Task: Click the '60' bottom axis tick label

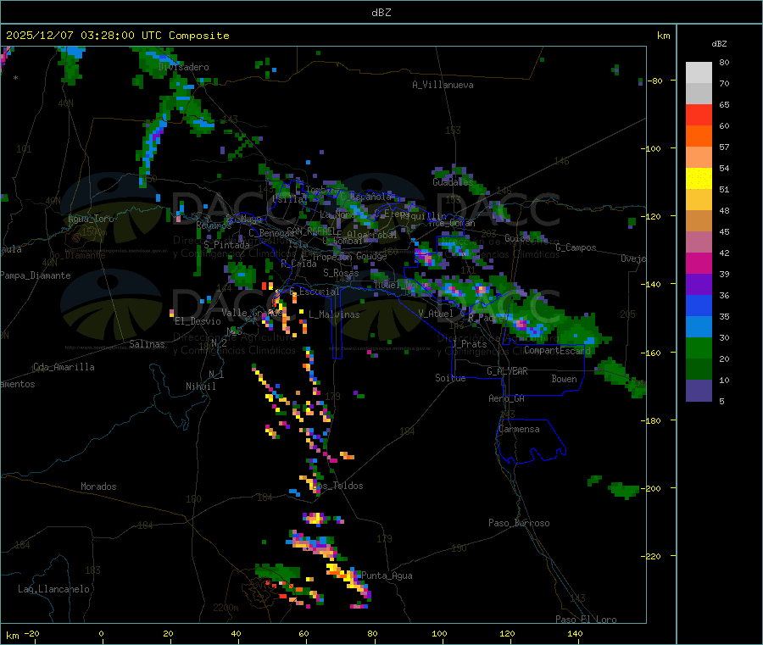Action: pos(304,633)
